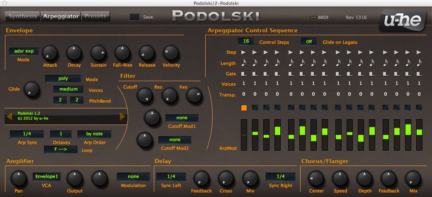Switch to the Synthesis tab

click(22, 17)
